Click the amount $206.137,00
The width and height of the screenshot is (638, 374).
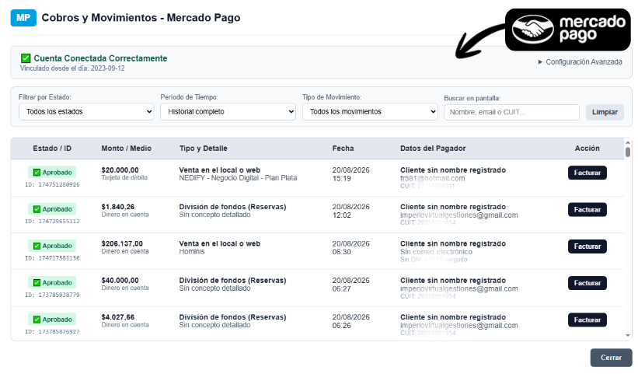tap(122, 244)
